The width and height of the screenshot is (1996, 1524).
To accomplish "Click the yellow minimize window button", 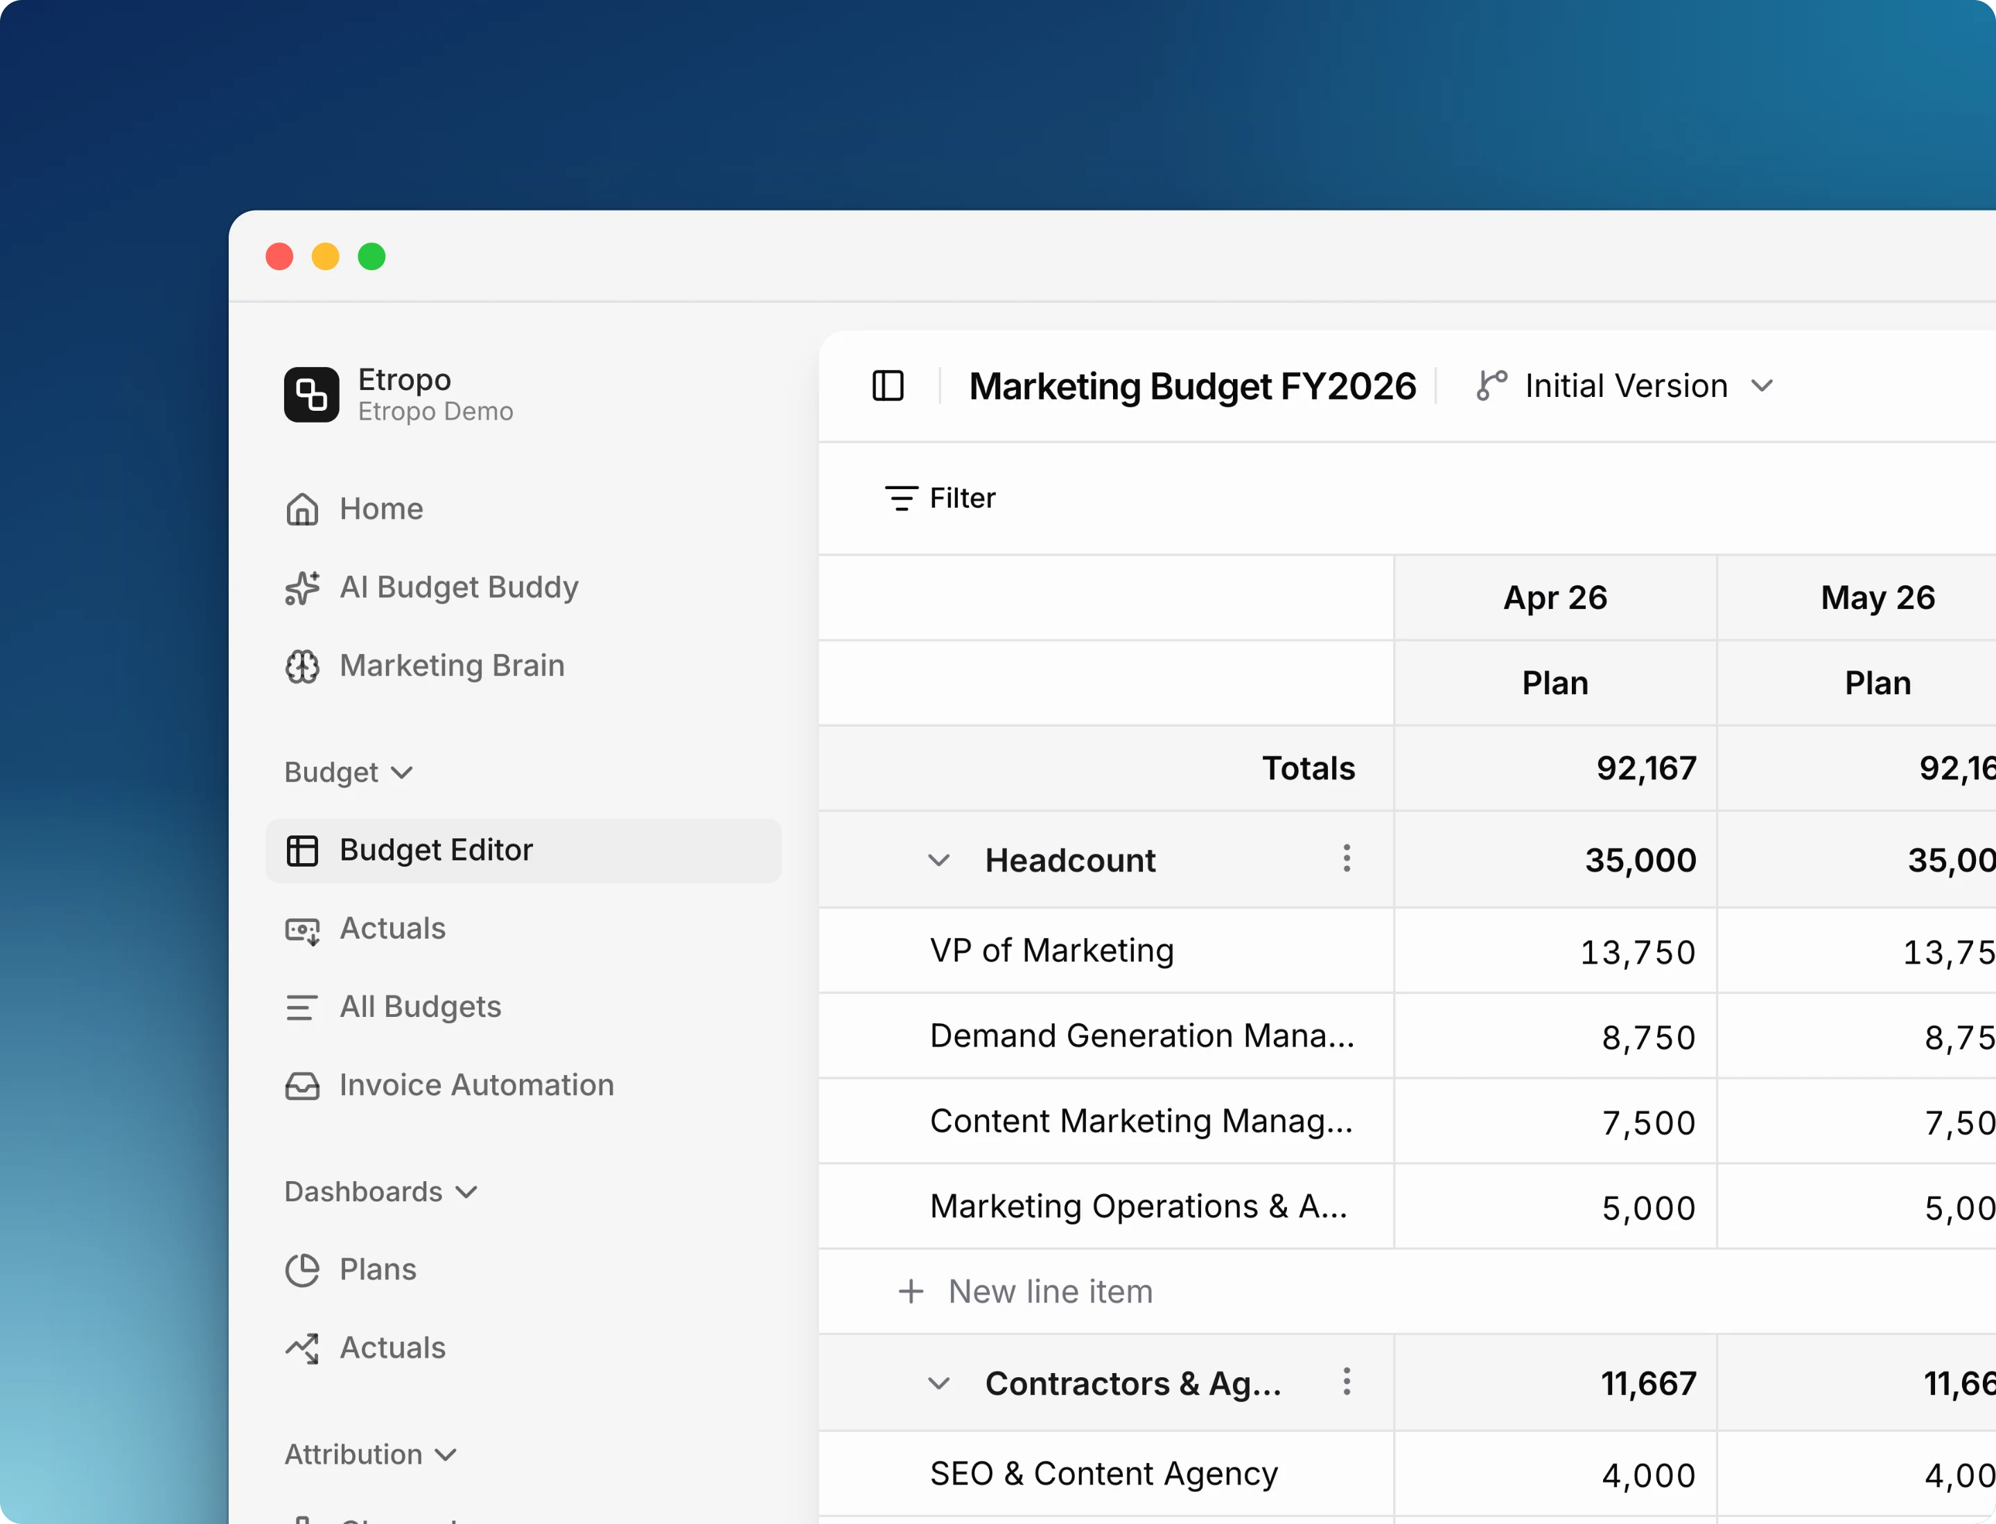I will 325,257.
